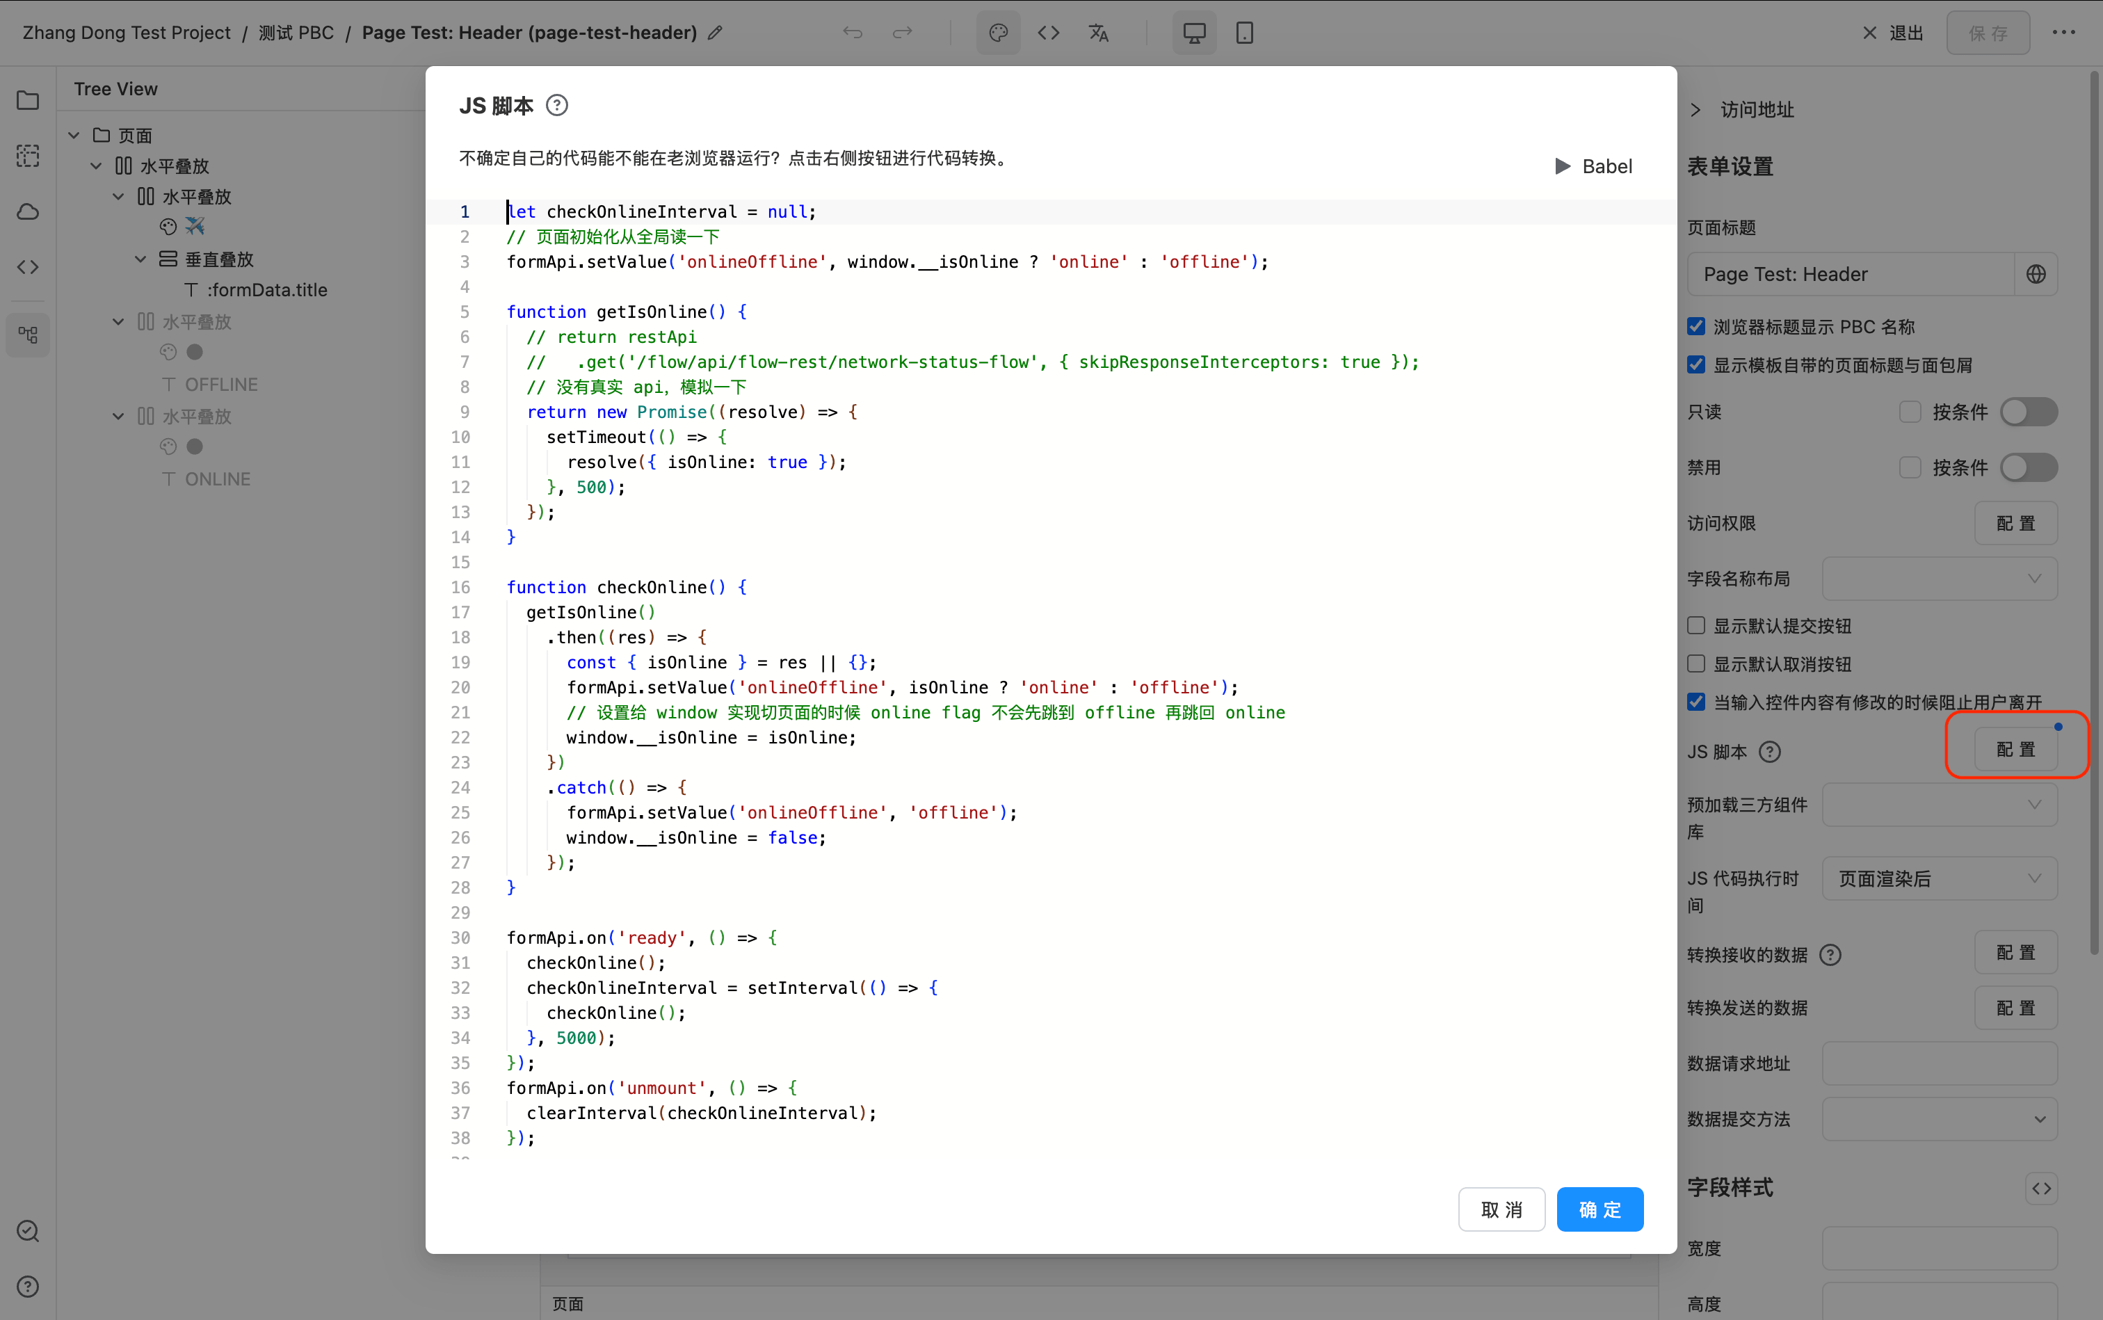Screen dimensions: 2103x1320
Task: Click the globe icon next to page title
Action: tap(2036, 274)
